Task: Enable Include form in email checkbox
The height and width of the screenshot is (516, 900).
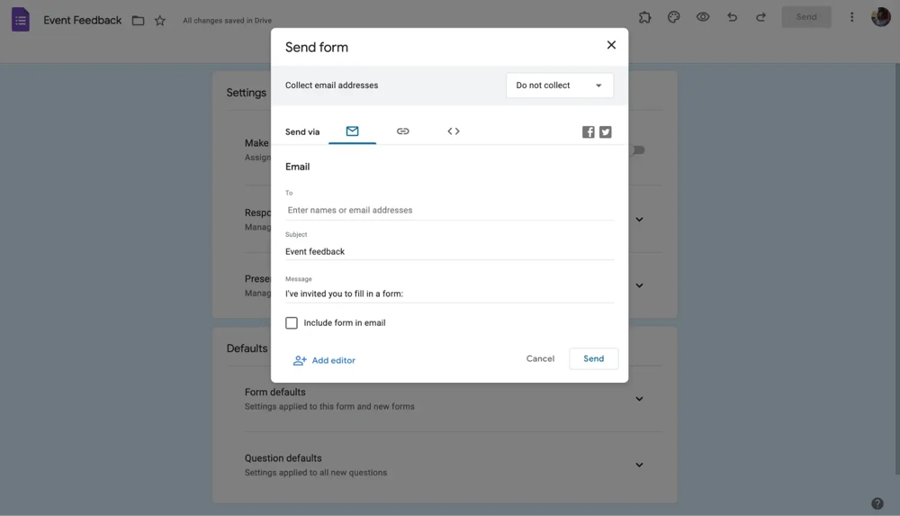Action: pyautogui.click(x=292, y=322)
